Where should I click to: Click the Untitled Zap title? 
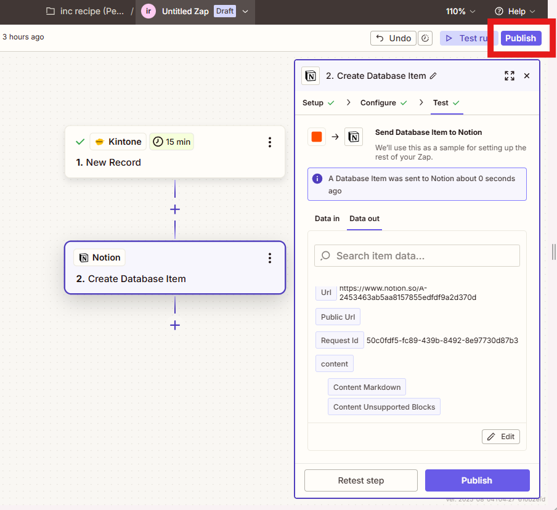[185, 11]
